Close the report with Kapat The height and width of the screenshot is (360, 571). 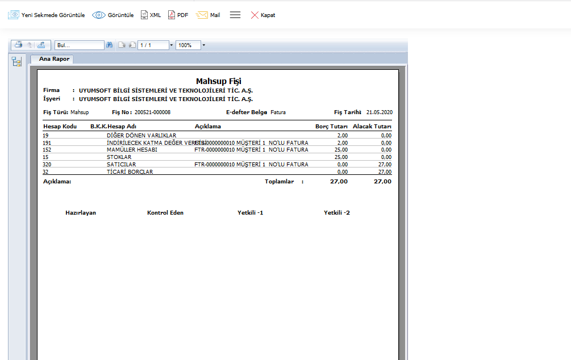tap(262, 15)
